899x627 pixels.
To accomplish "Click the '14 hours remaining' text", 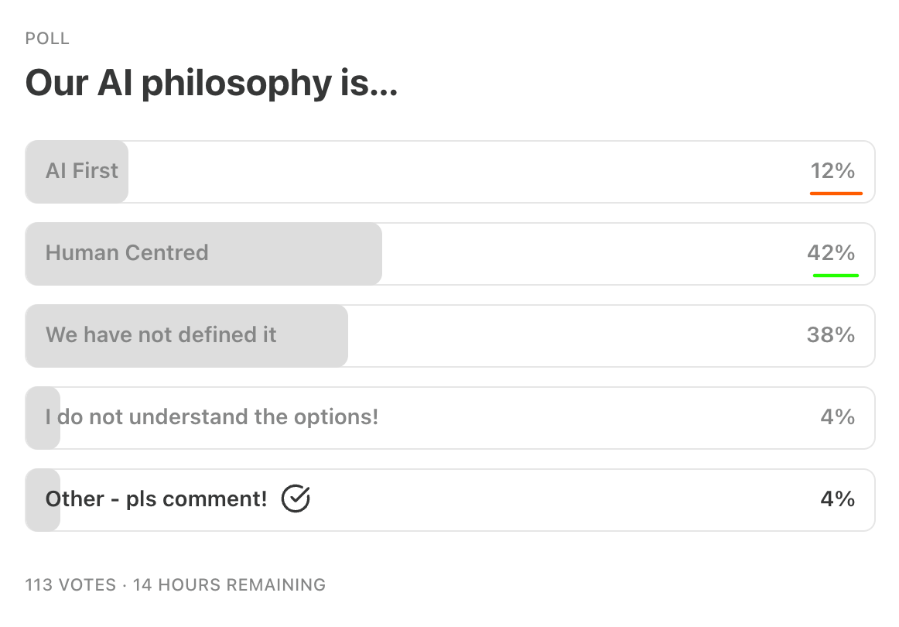I will [x=229, y=584].
